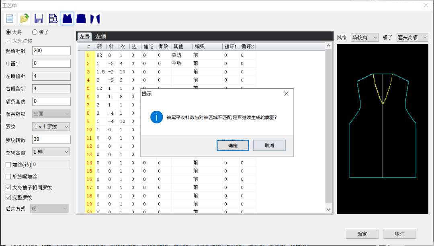Click the table vertical scrollbar thumb
This screenshot has width=434, height=246.
329,126
